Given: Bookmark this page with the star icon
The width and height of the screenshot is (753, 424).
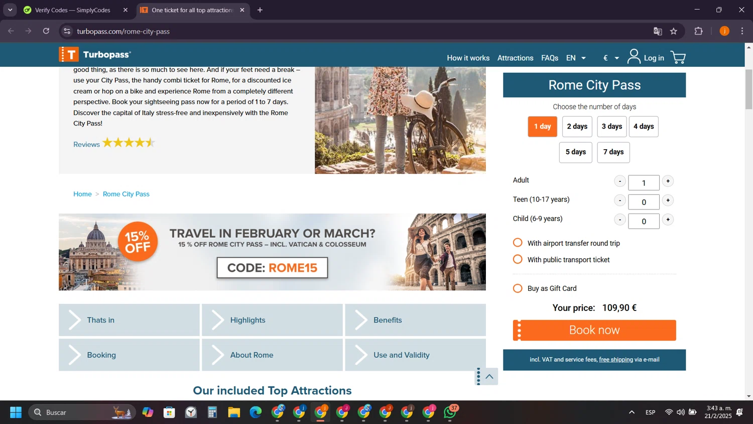Looking at the screenshot, I should 674,31.
